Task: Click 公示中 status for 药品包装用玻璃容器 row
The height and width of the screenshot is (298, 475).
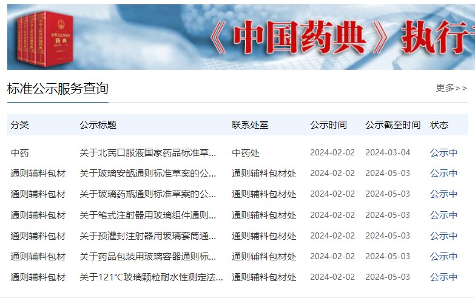Action: (x=444, y=257)
